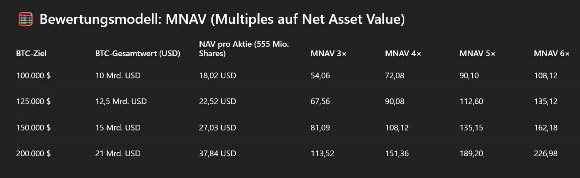The height and width of the screenshot is (178, 580).
Task: Select the BTC-Gesamtwert (USD) column header
Action: (x=138, y=53)
